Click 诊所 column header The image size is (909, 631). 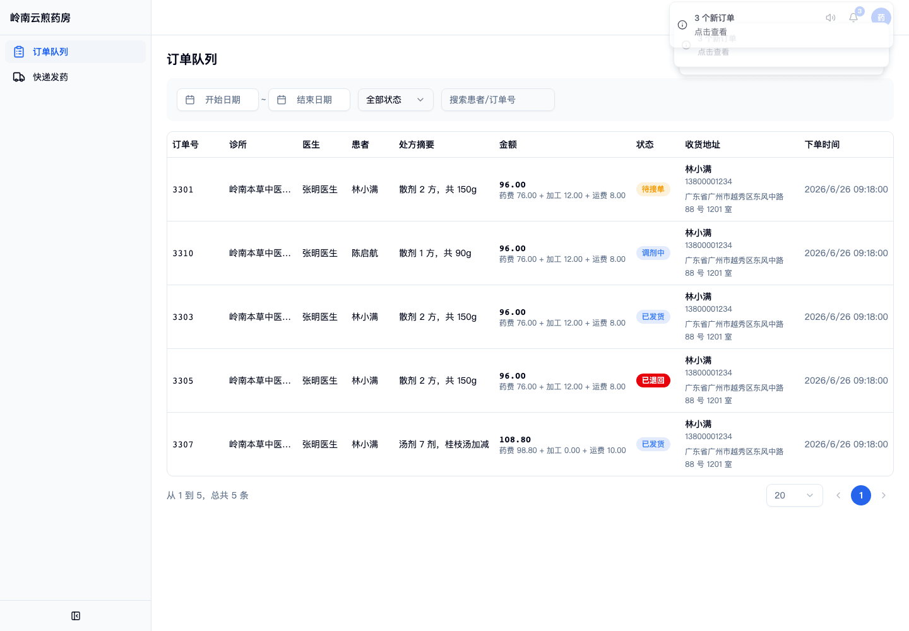238,144
